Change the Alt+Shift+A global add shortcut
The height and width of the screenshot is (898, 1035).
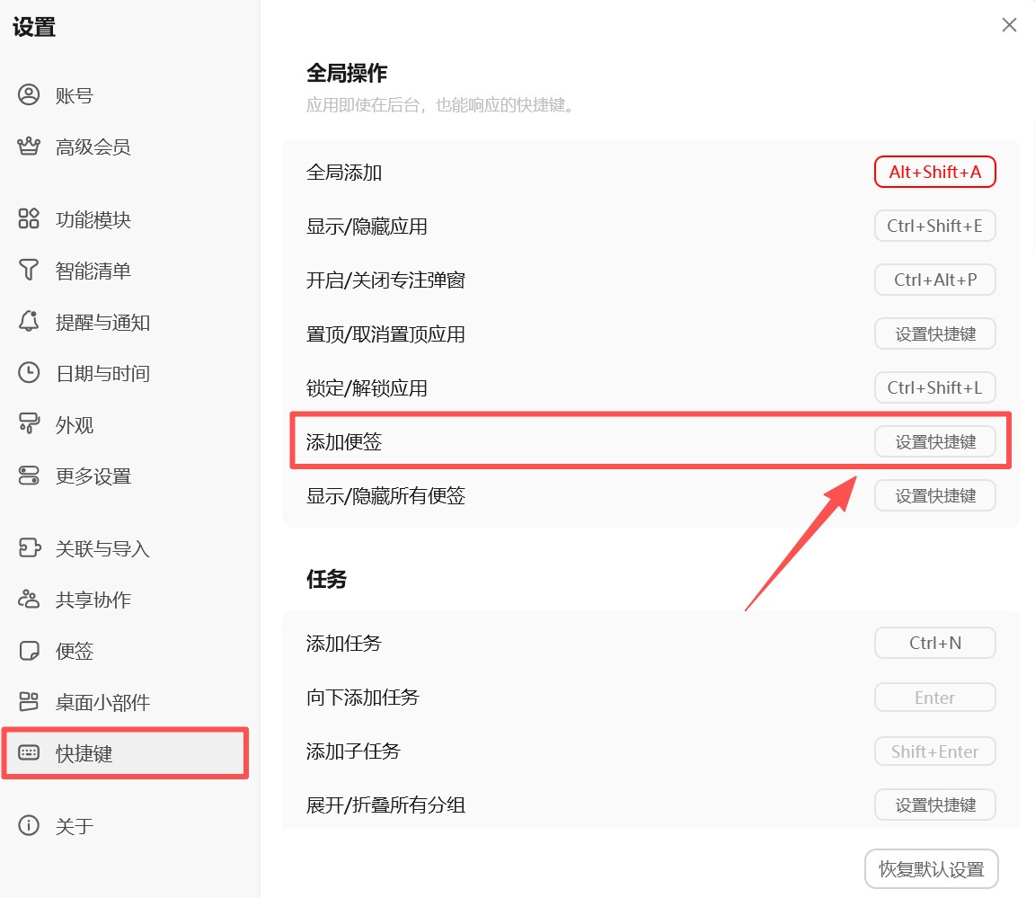click(934, 171)
